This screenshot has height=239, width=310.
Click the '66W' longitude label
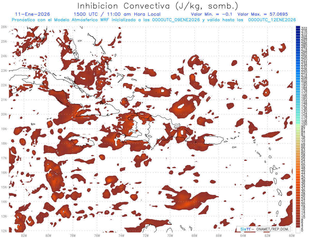tap(219, 236)
